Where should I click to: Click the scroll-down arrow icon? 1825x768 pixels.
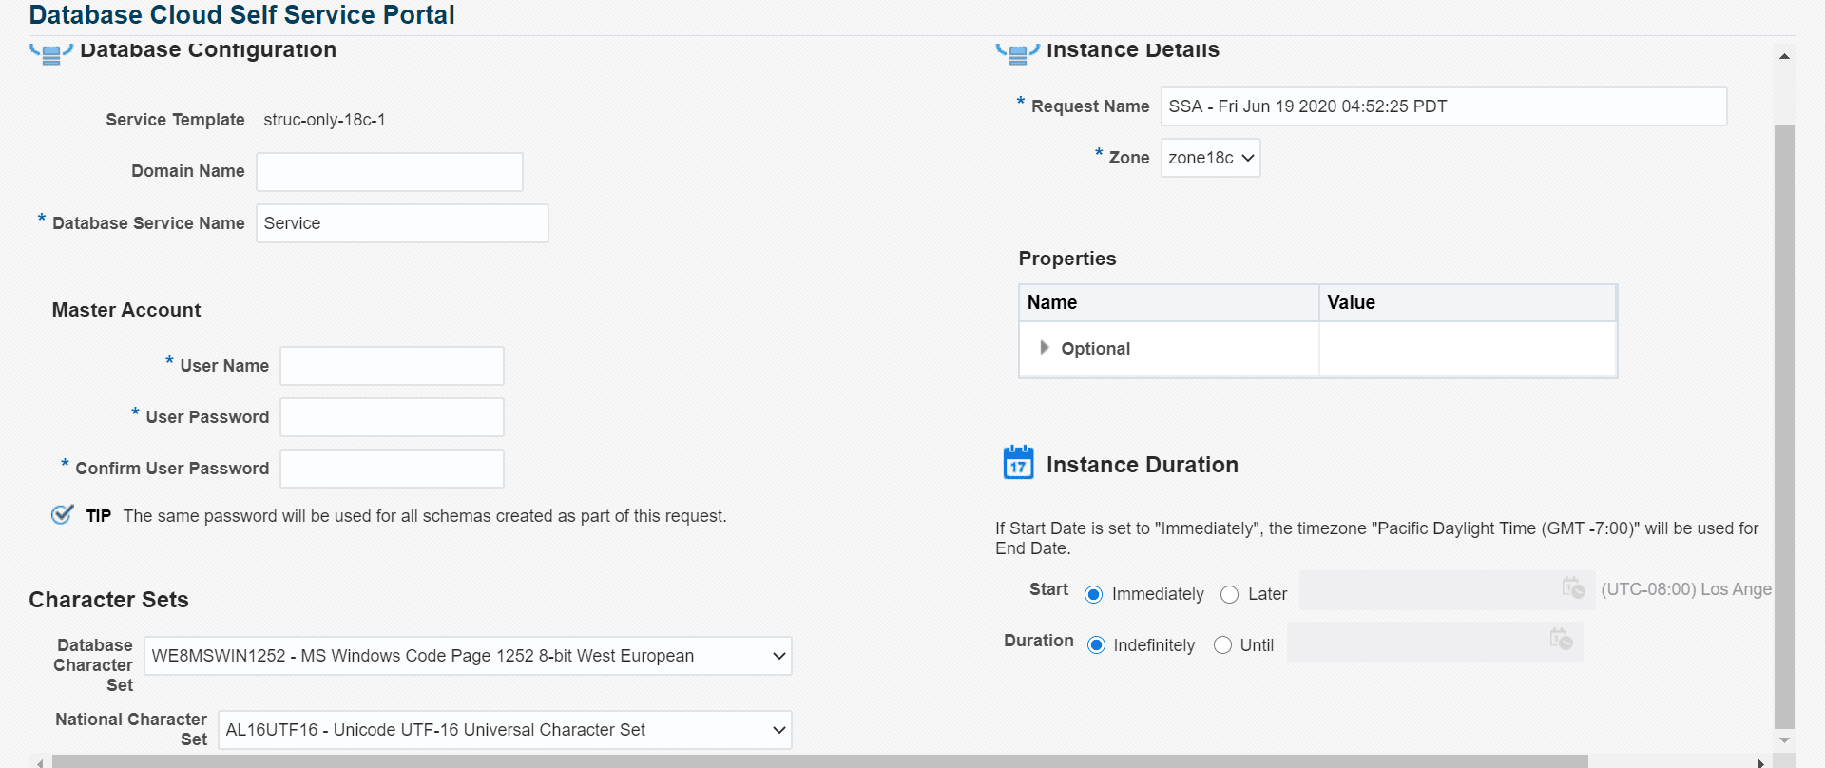[x=1784, y=740]
